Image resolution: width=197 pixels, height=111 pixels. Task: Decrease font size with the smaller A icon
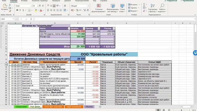coord(43,6)
